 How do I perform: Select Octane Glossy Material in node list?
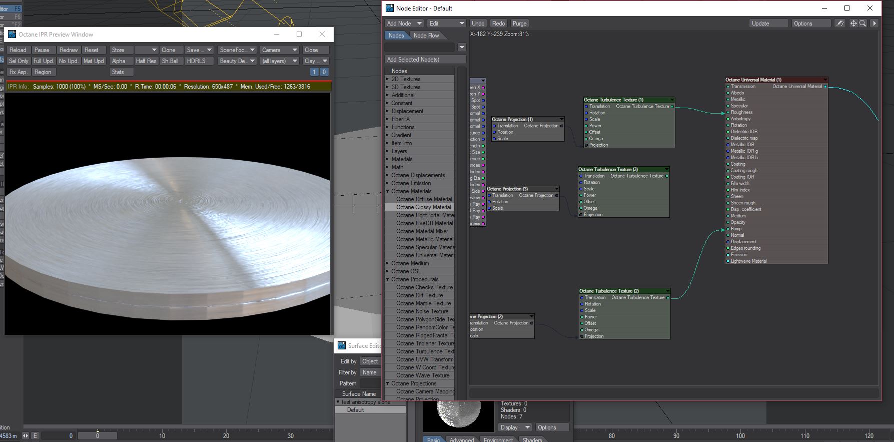419,207
